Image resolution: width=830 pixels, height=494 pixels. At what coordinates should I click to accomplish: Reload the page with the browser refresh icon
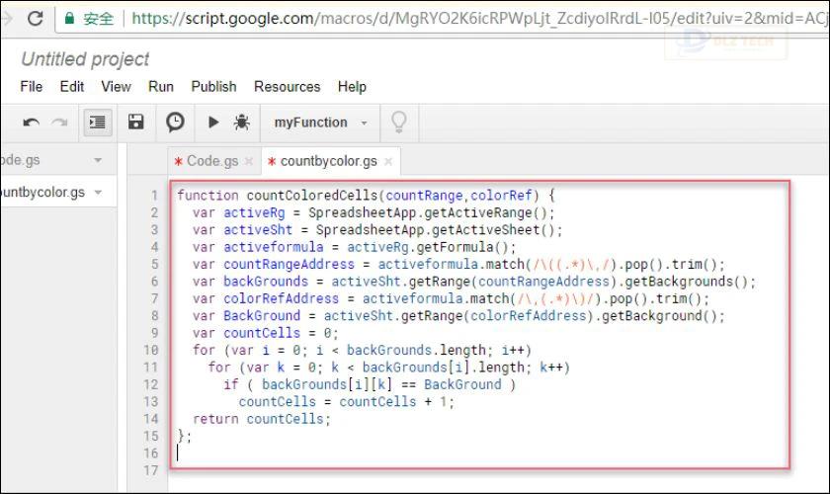click(35, 19)
